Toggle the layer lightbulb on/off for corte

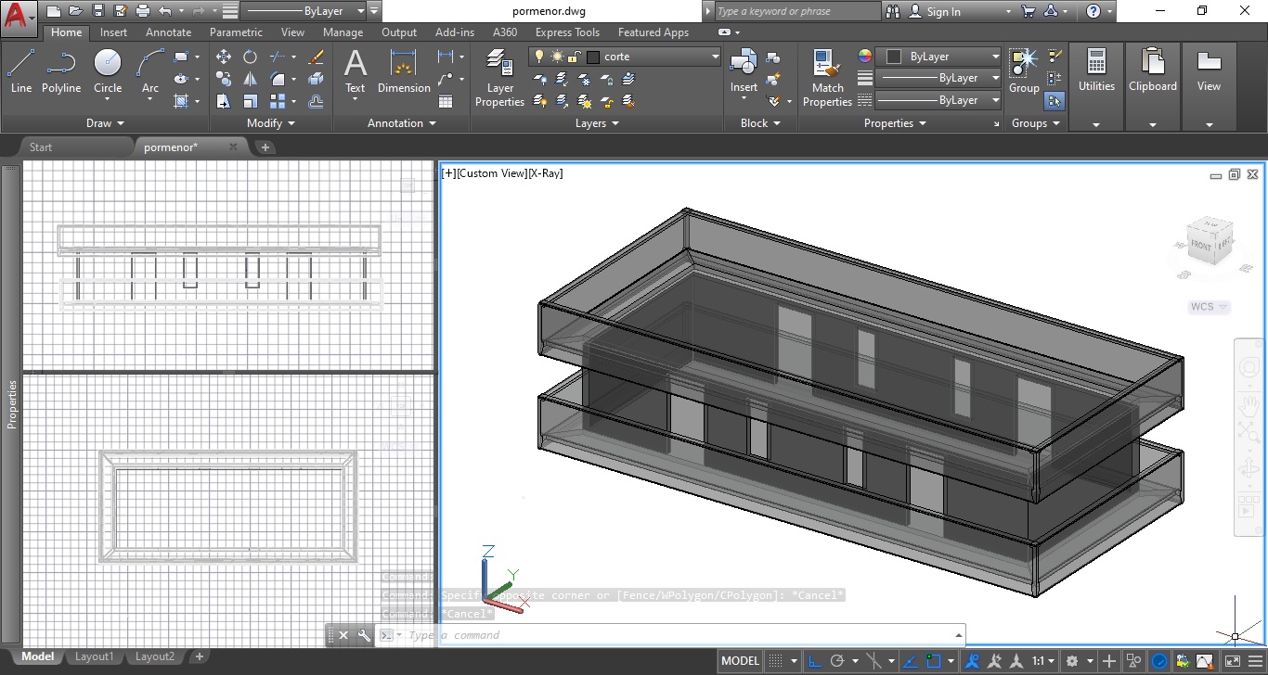(538, 57)
